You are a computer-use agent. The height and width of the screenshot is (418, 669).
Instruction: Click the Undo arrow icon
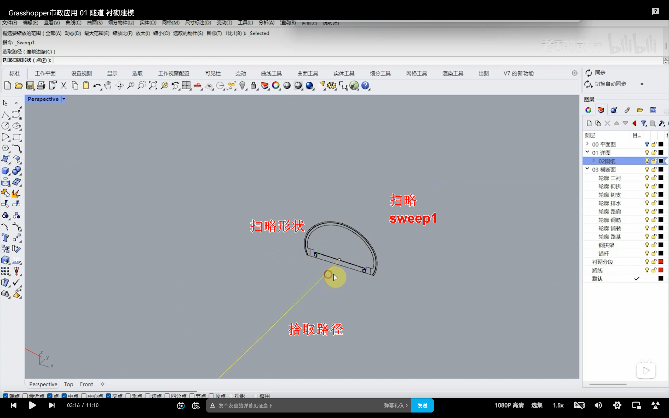click(96, 86)
